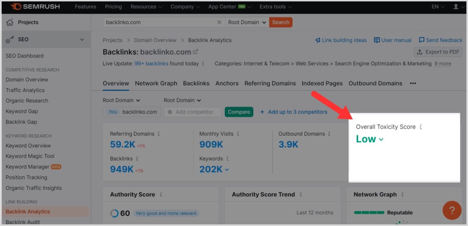Clear the search field with the X icon
468x226 pixels.
coord(219,22)
